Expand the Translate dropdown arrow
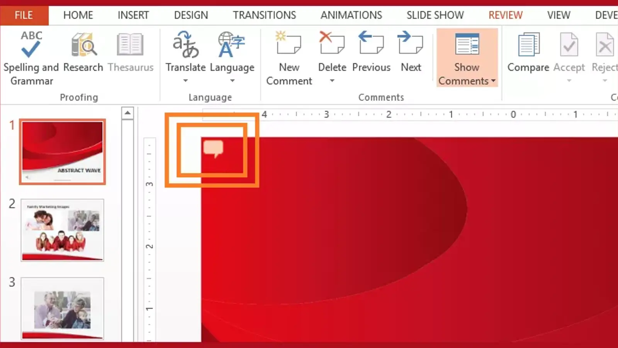This screenshot has height=348, width=618. coord(185,81)
